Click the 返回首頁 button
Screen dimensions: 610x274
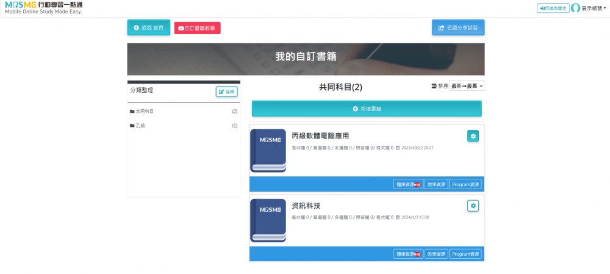coord(148,27)
